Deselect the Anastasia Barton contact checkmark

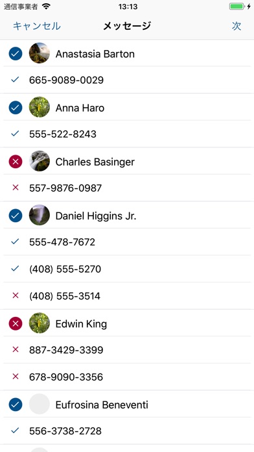pyautogui.click(x=16, y=53)
